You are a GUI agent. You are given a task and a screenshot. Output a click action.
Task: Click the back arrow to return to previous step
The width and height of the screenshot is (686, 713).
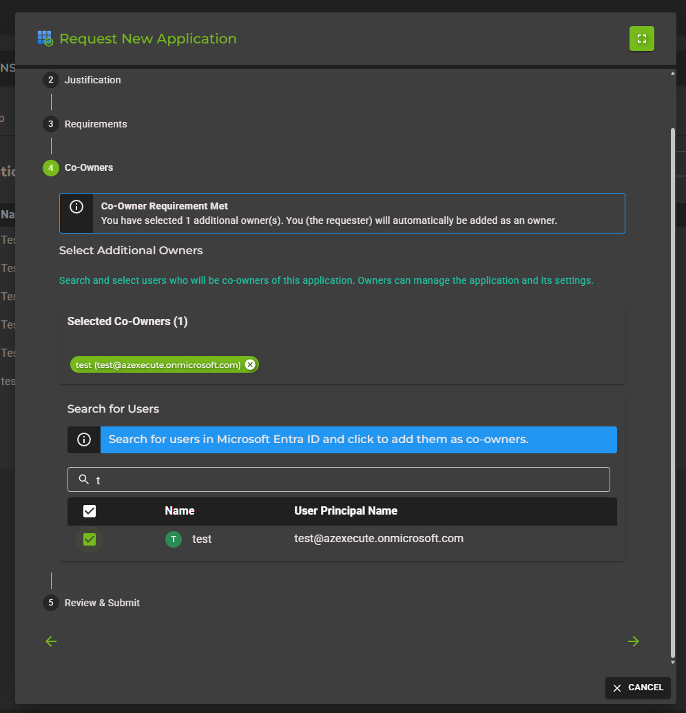click(x=51, y=641)
